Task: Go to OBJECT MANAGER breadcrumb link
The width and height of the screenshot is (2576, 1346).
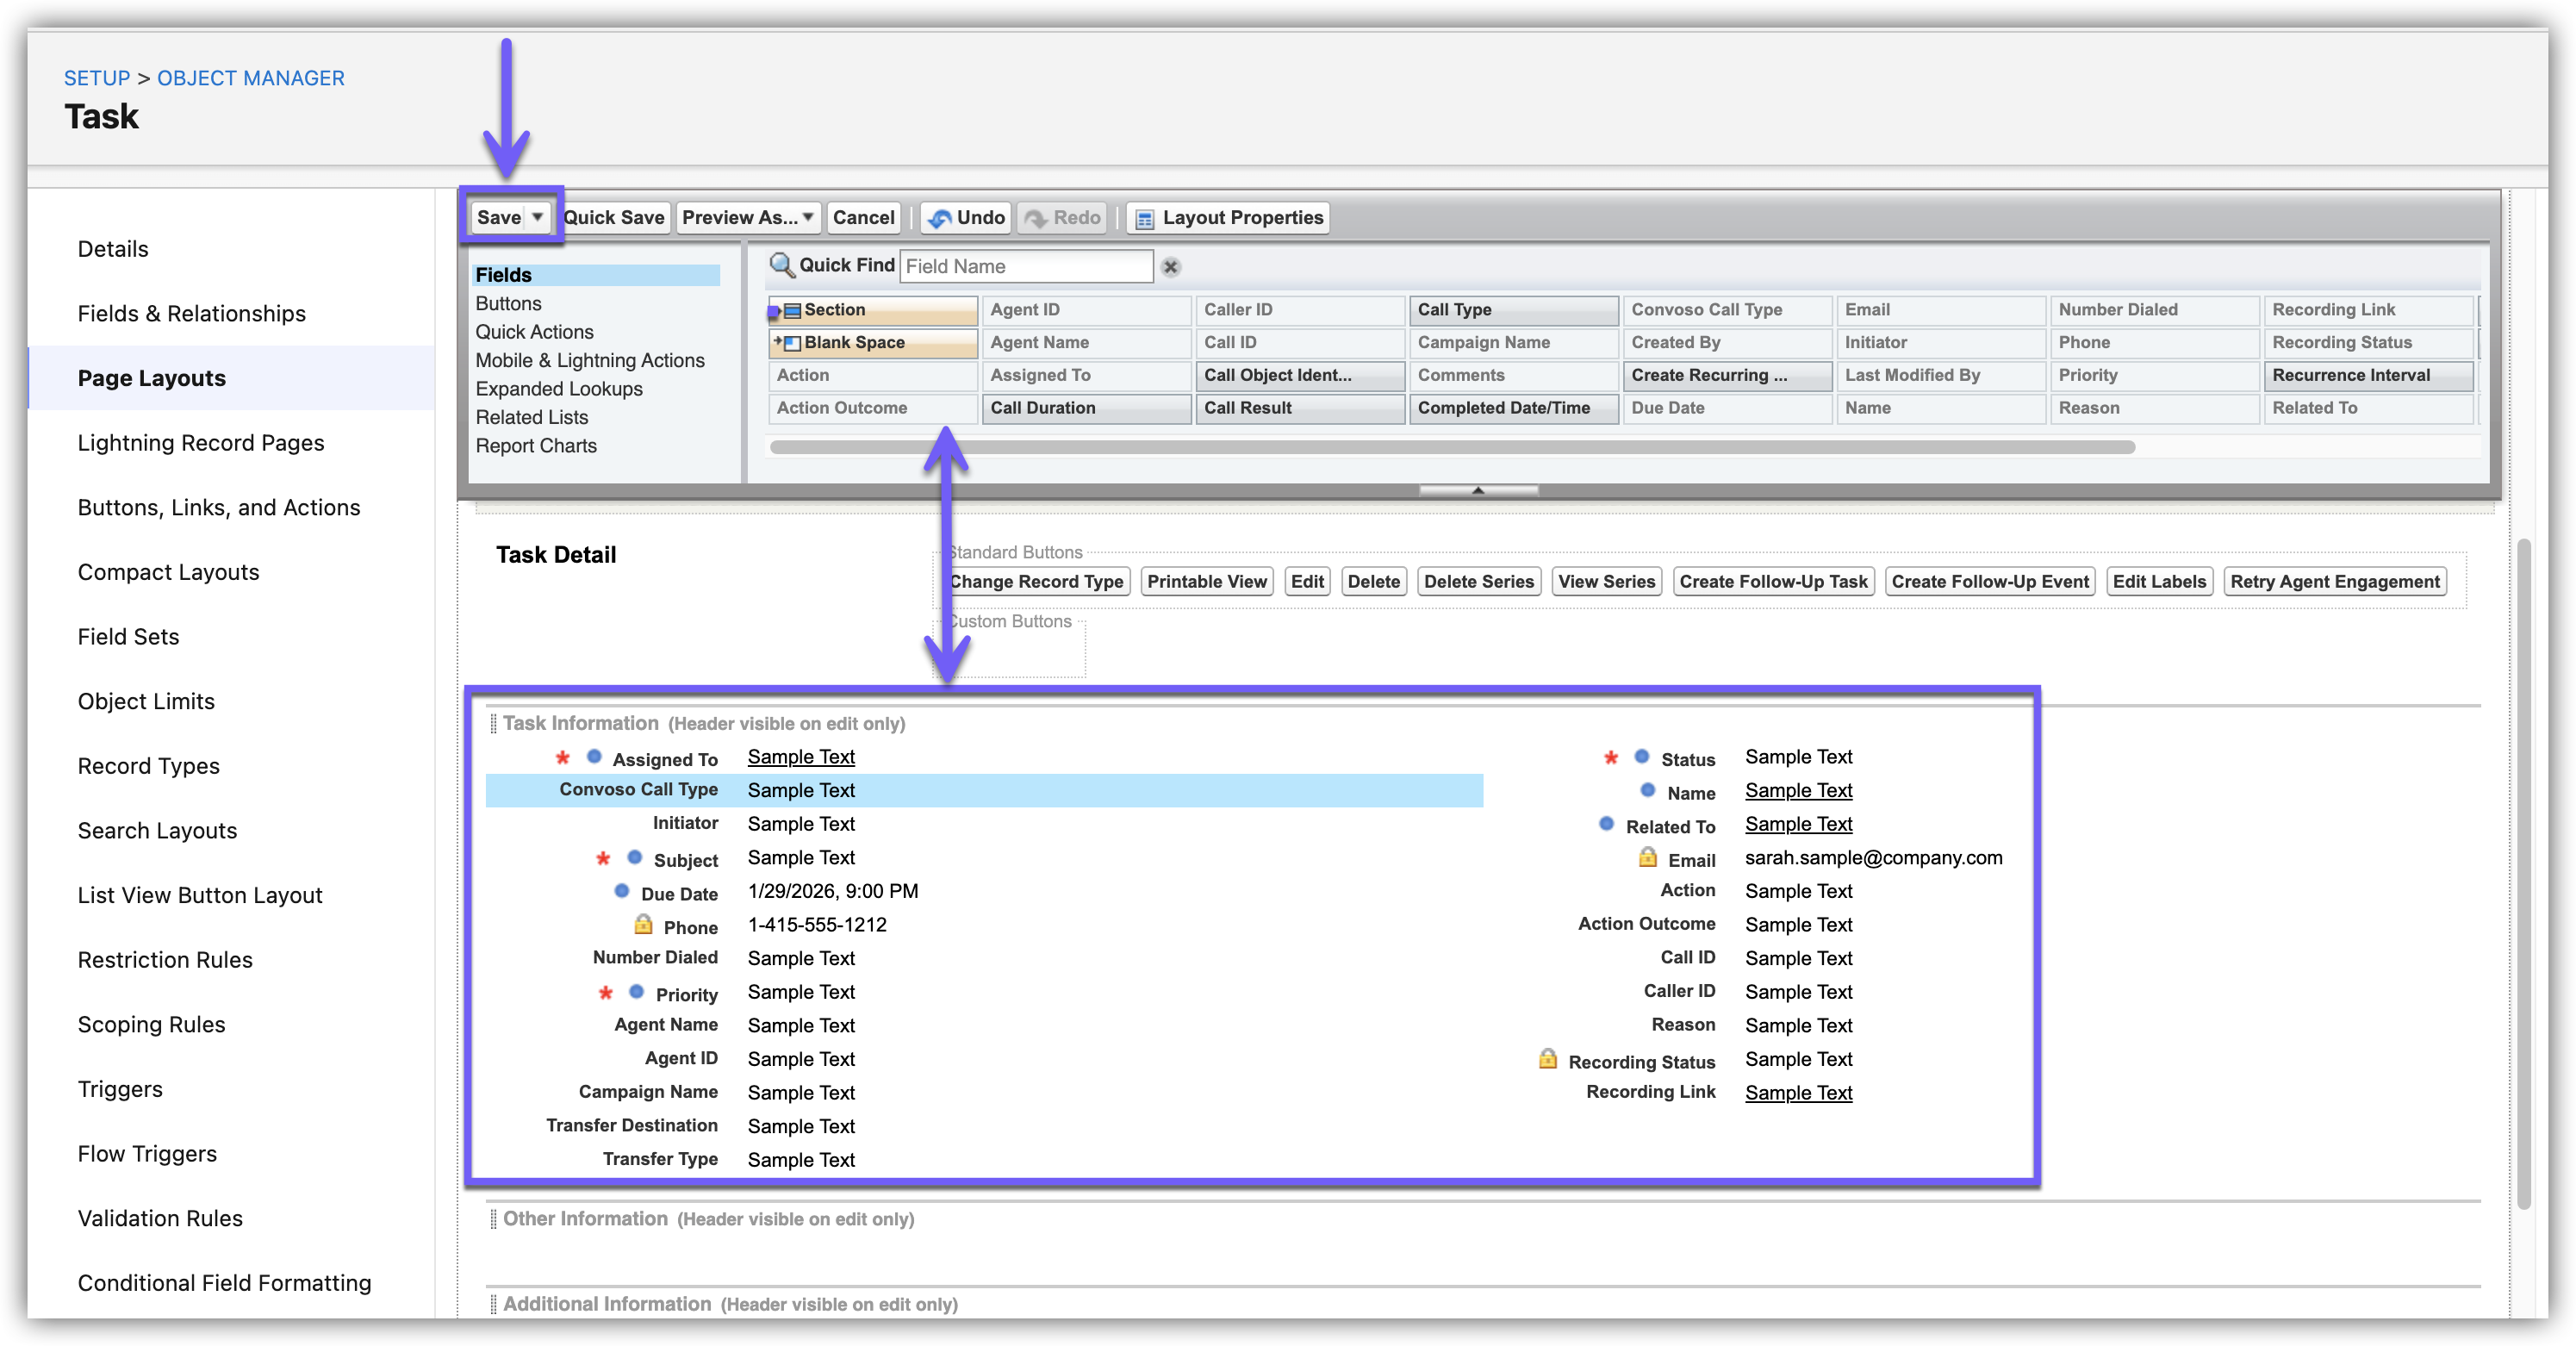Action: point(250,78)
